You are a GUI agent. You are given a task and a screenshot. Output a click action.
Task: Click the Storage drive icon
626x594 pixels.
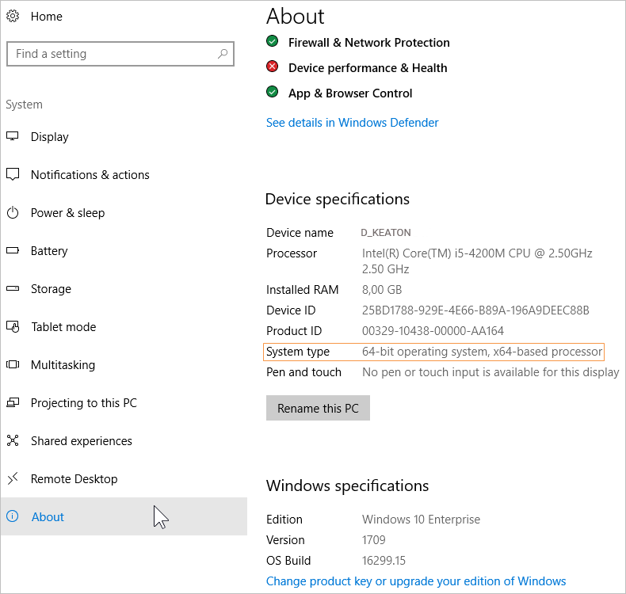pyautogui.click(x=13, y=289)
